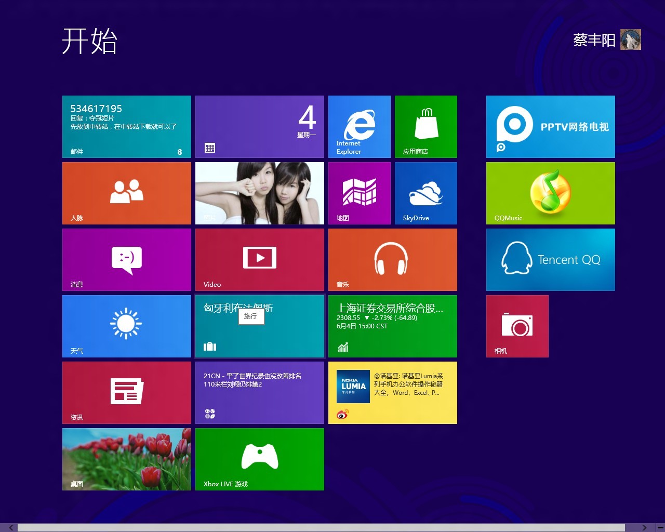Open the 资讯 news tile
Image resolution: width=665 pixels, height=532 pixels.
coord(127,393)
